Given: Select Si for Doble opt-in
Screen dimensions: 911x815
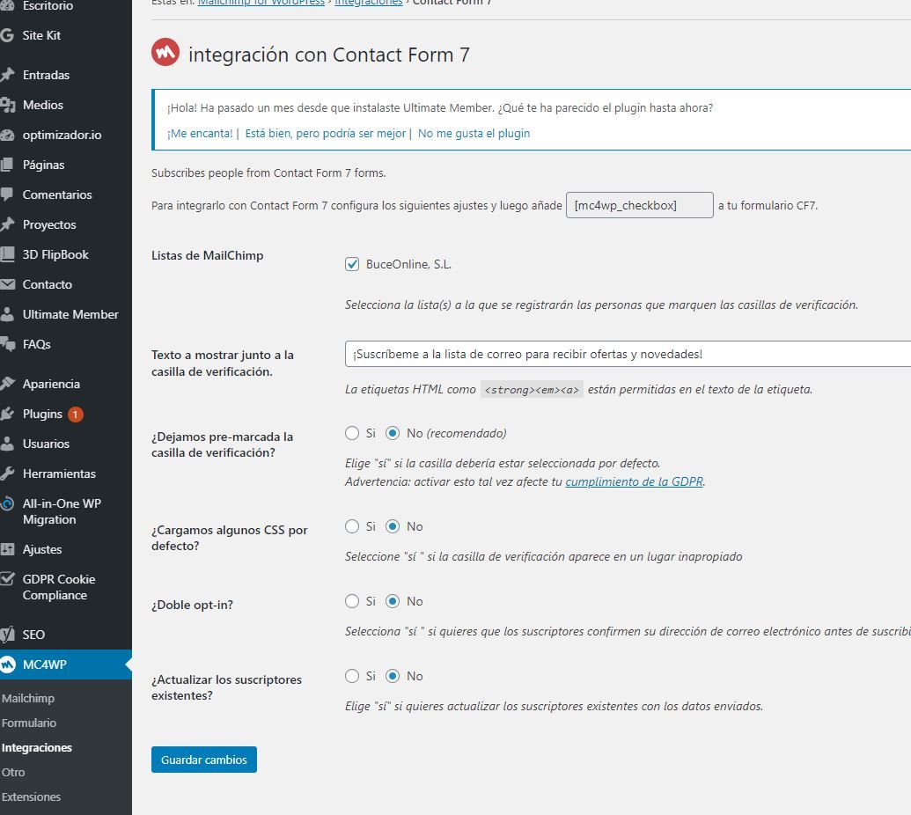Looking at the screenshot, I should [x=352, y=601].
